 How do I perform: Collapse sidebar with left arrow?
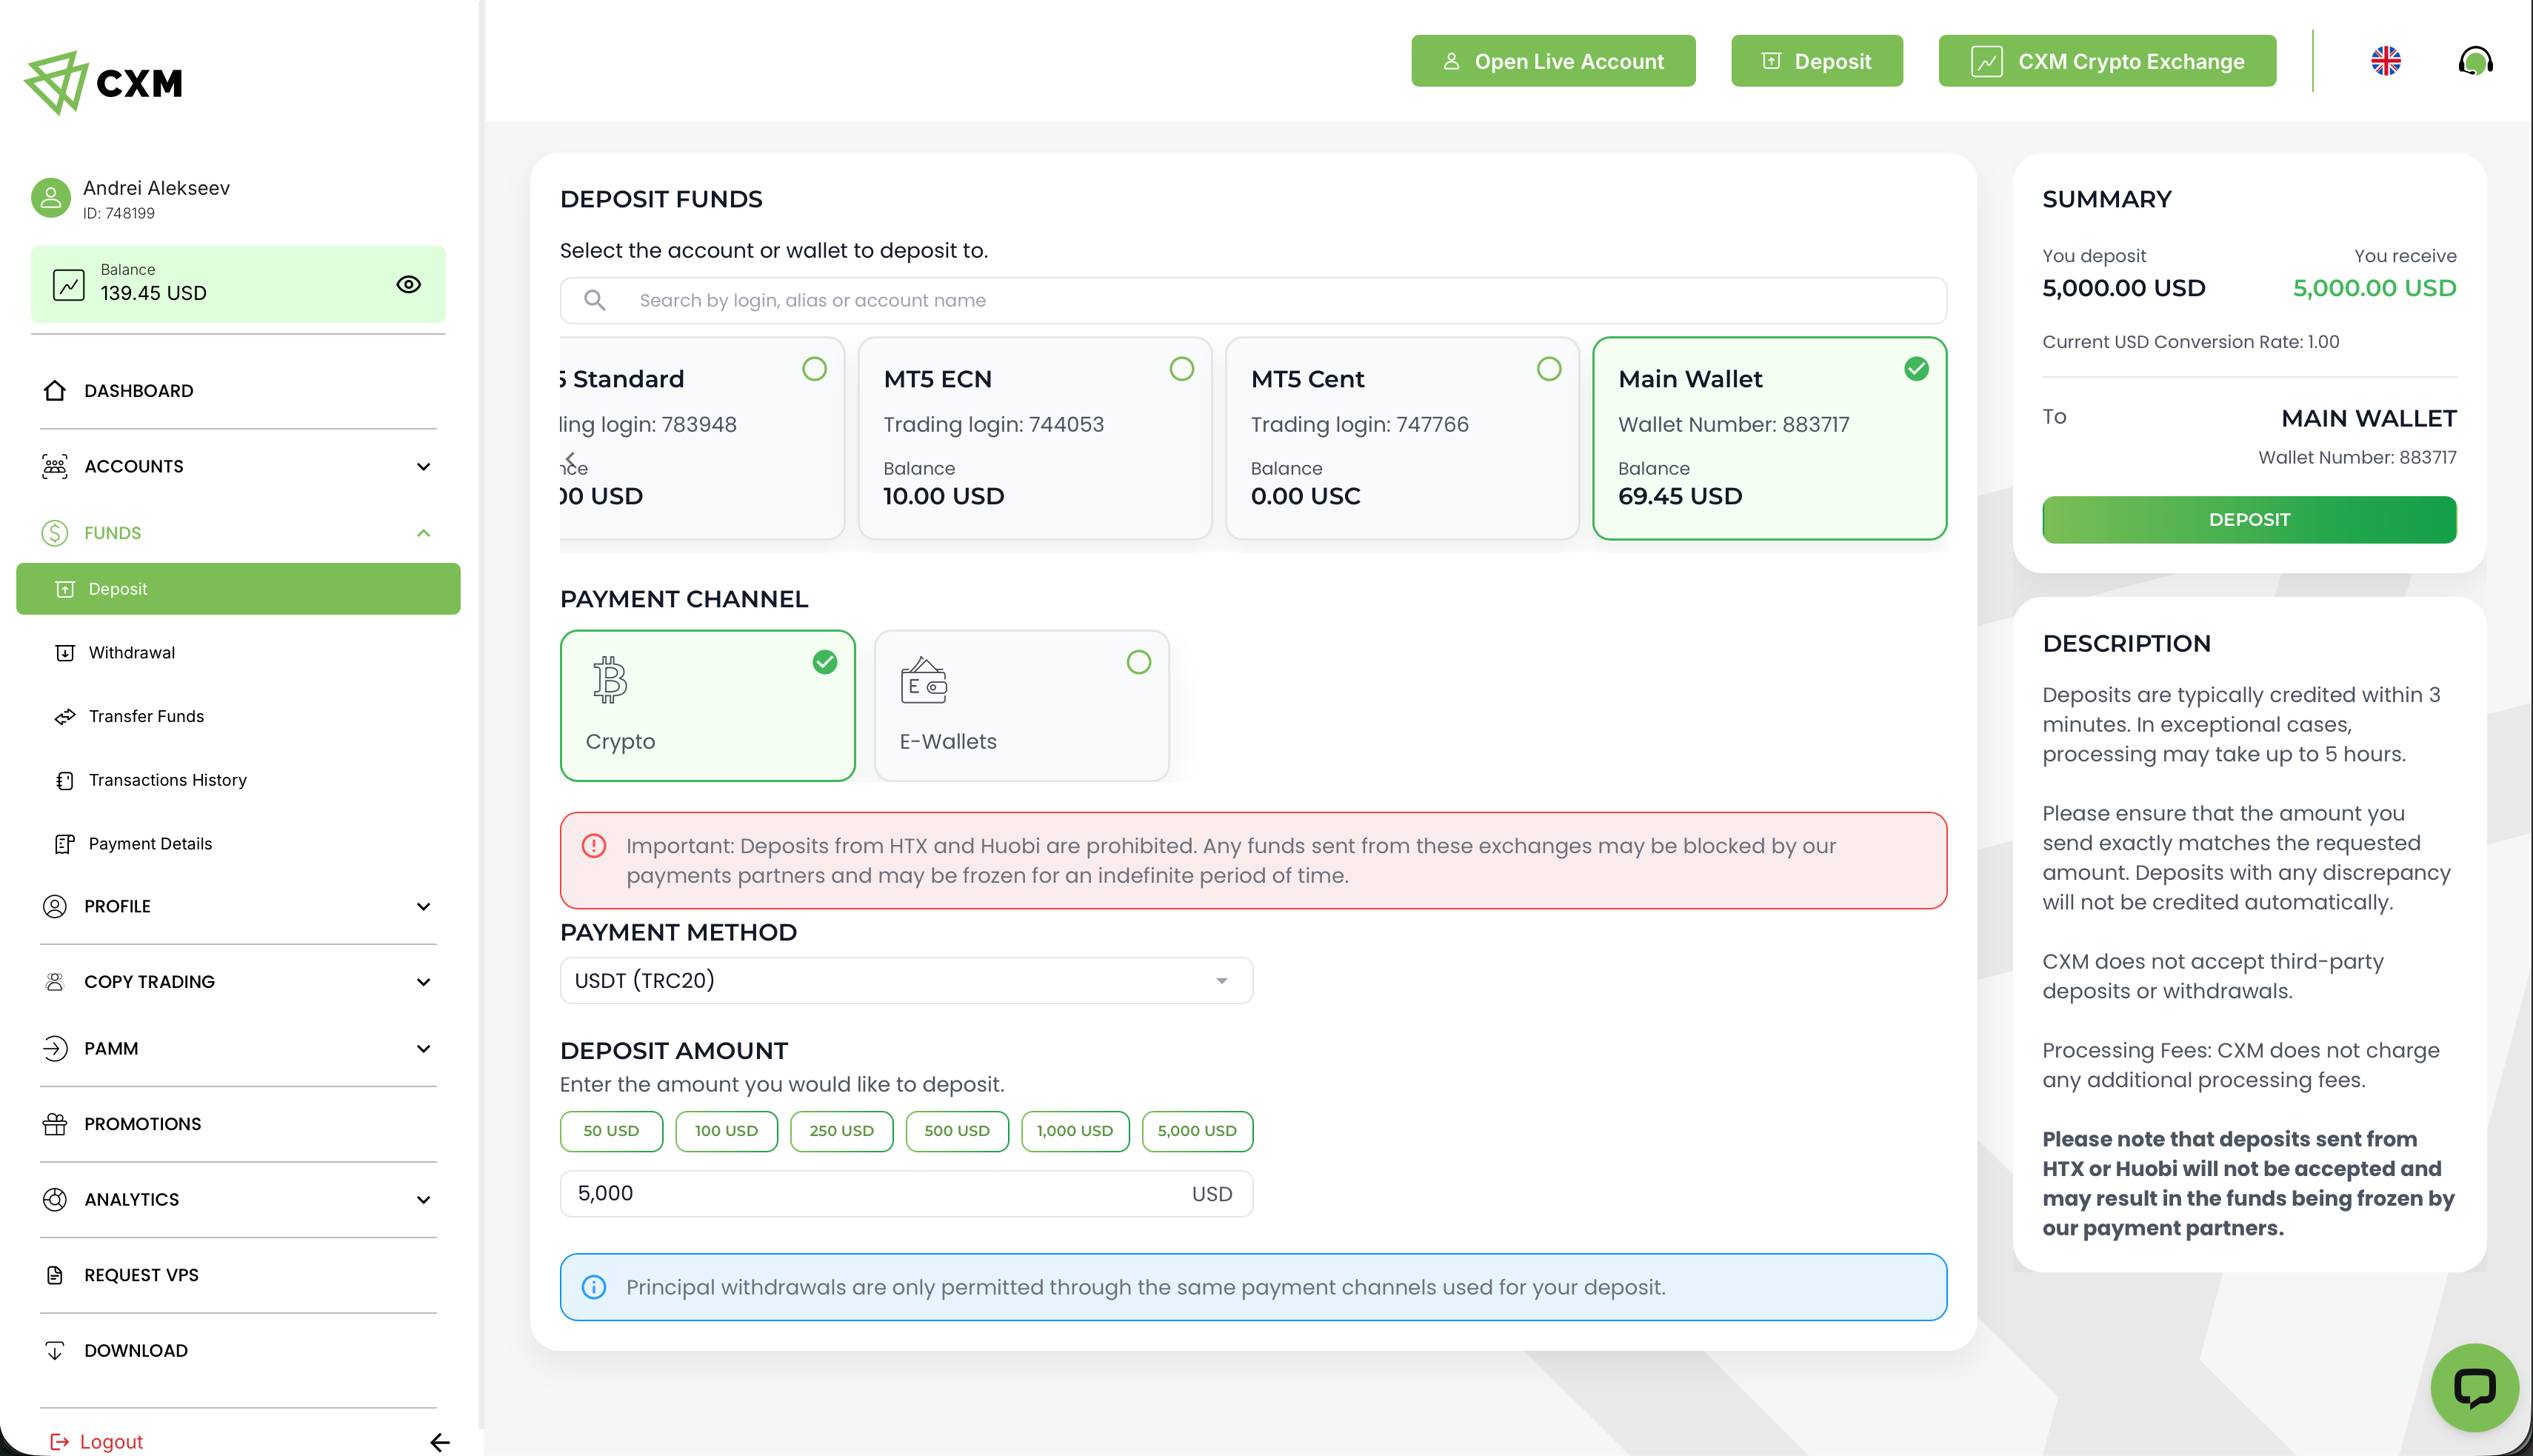pos(439,1442)
